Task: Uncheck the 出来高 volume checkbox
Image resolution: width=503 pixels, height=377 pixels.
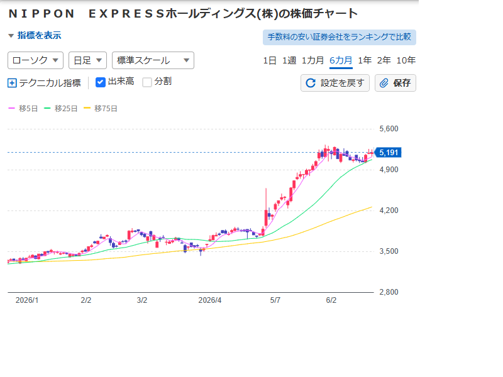Action: (x=101, y=82)
